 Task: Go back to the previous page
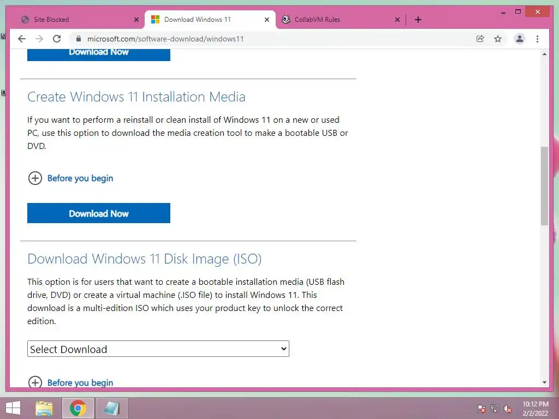(22, 39)
